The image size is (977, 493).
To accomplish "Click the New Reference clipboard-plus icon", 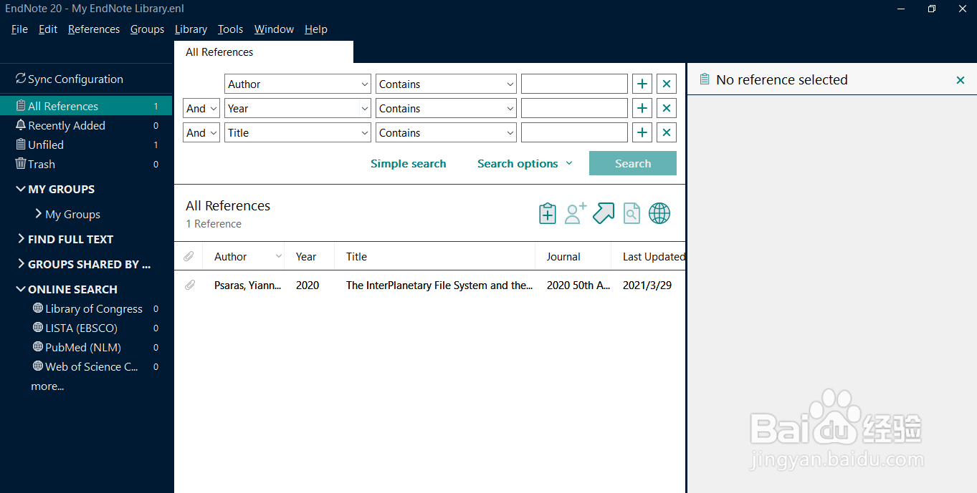I will coord(548,213).
